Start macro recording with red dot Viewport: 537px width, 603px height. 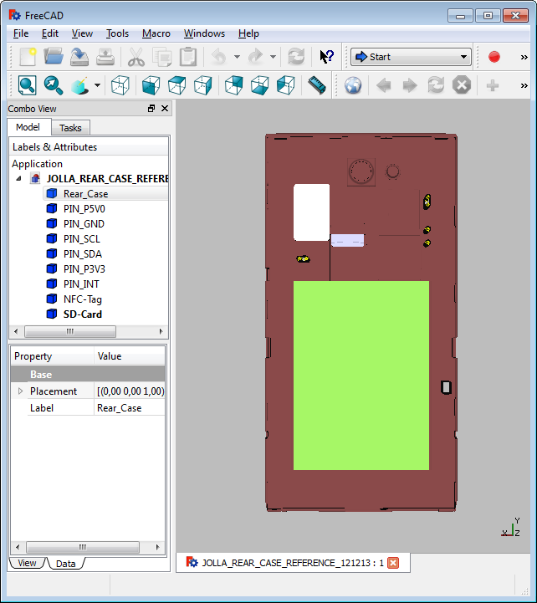point(494,57)
